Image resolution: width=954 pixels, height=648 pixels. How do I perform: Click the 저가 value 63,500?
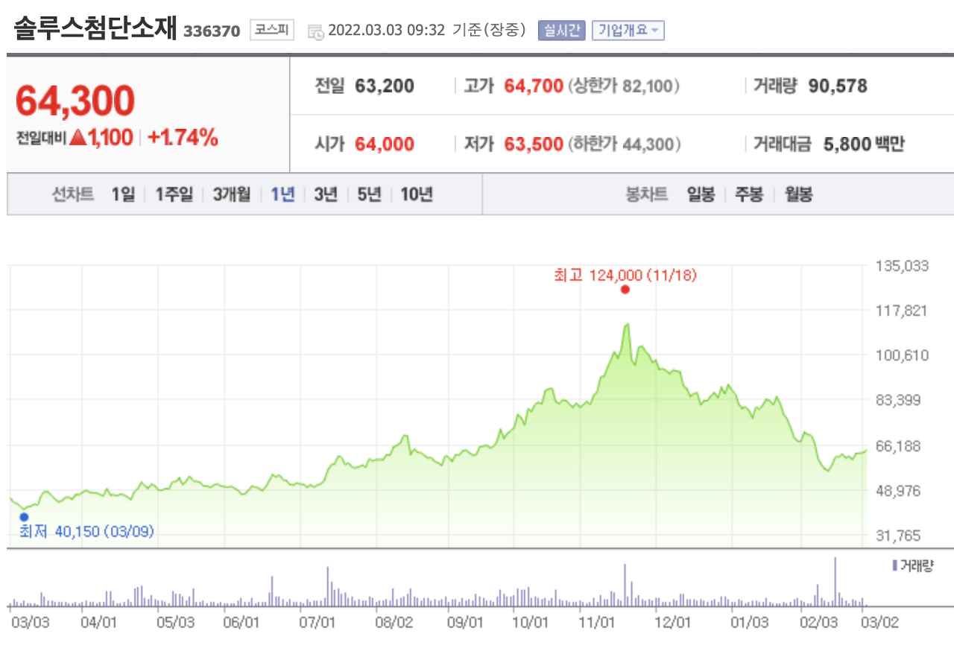(x=534, y=144)
